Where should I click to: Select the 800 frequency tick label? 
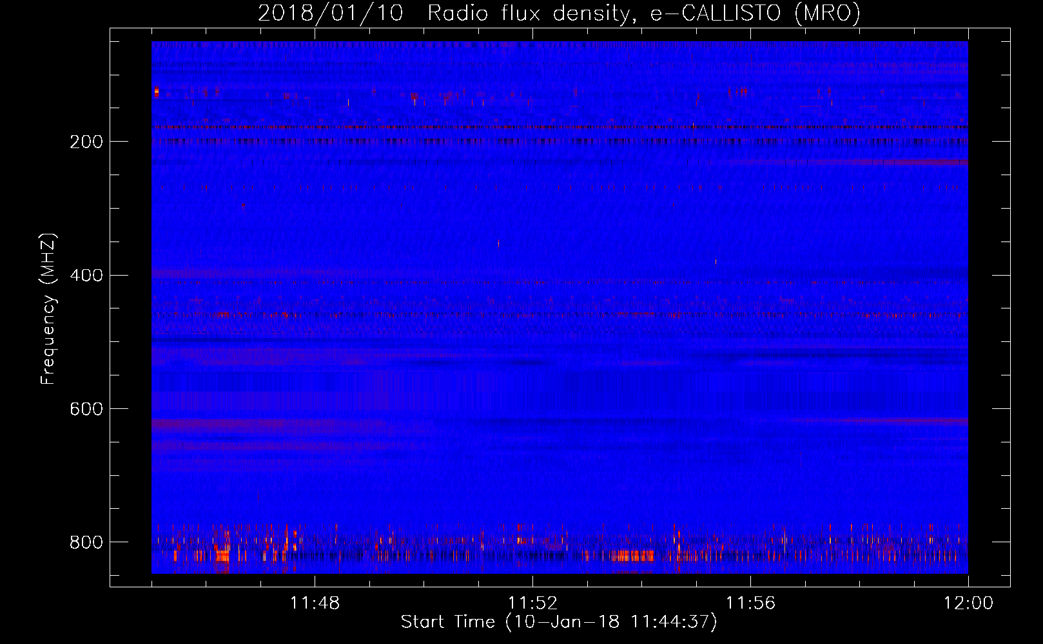click(x=86, y=542)
